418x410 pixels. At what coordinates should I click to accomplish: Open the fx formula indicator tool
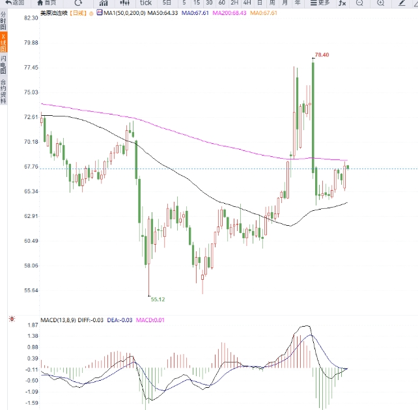[341, 3]
